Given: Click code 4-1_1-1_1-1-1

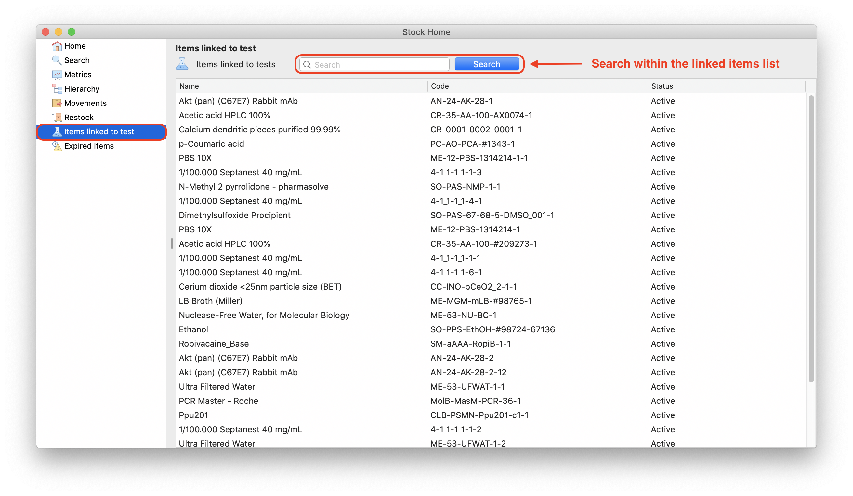Looking at the screenshot, I should click(455, 258).
